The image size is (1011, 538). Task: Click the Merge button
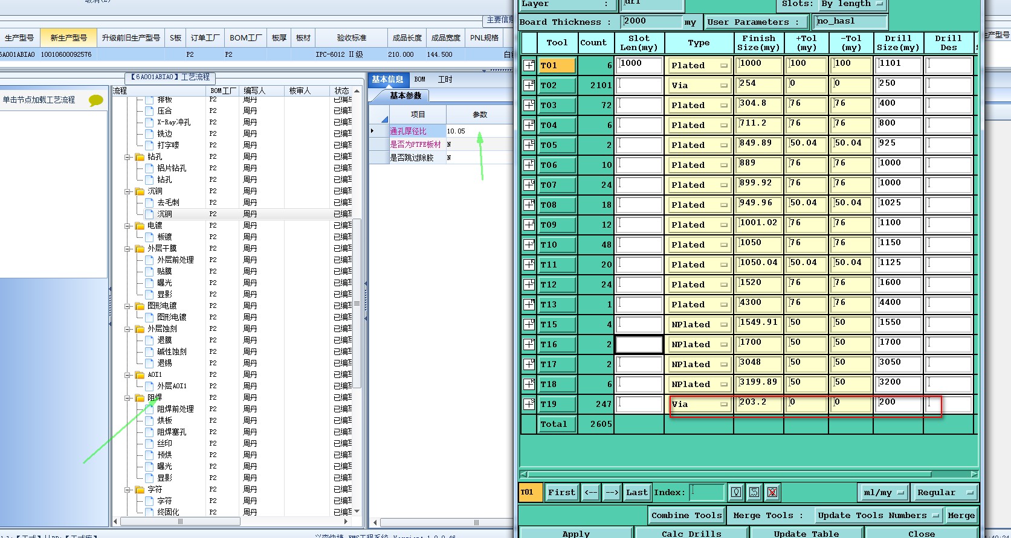(961, 516)
